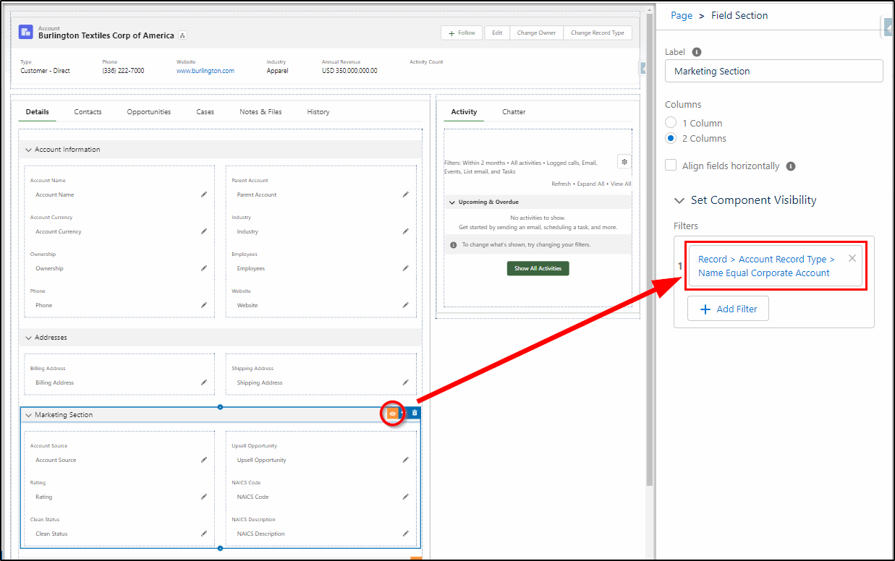Screen dimensions: 895x561
Task: Click pencil icon for Shipping Address
Action: (x=406, y=382)
